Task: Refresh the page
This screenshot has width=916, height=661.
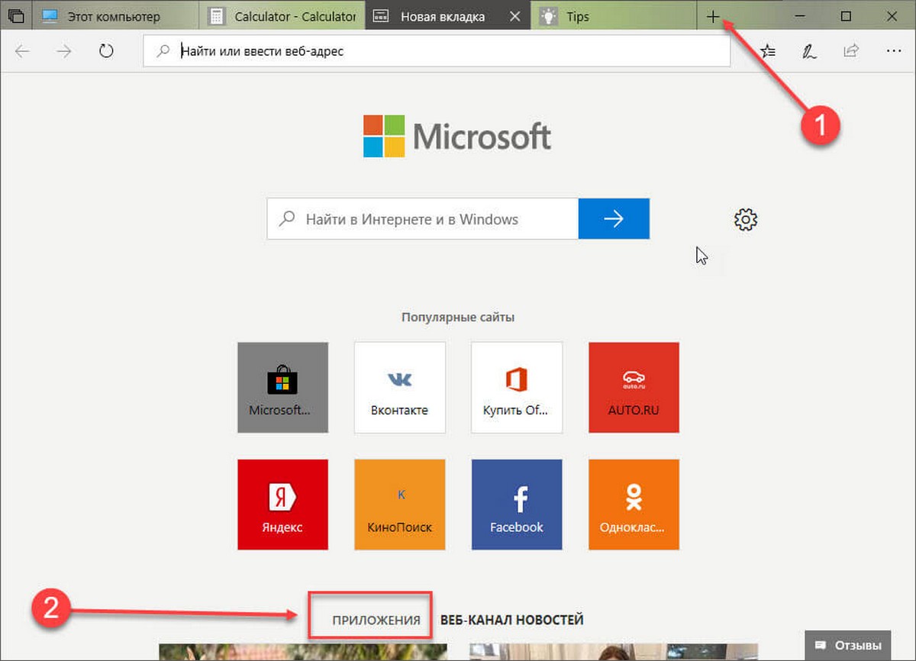Action: coord(106,51)
